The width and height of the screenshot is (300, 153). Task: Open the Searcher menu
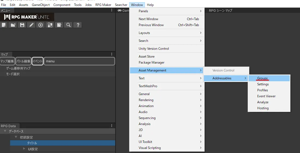[x=121, y=5]
